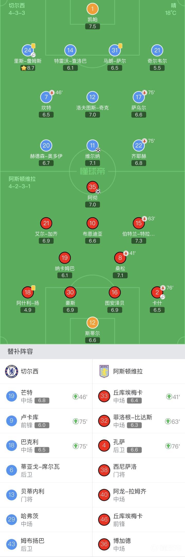185x557 pixels.
Task: Tap the green substitution arrow beside Mount
Action: [76, 396]
